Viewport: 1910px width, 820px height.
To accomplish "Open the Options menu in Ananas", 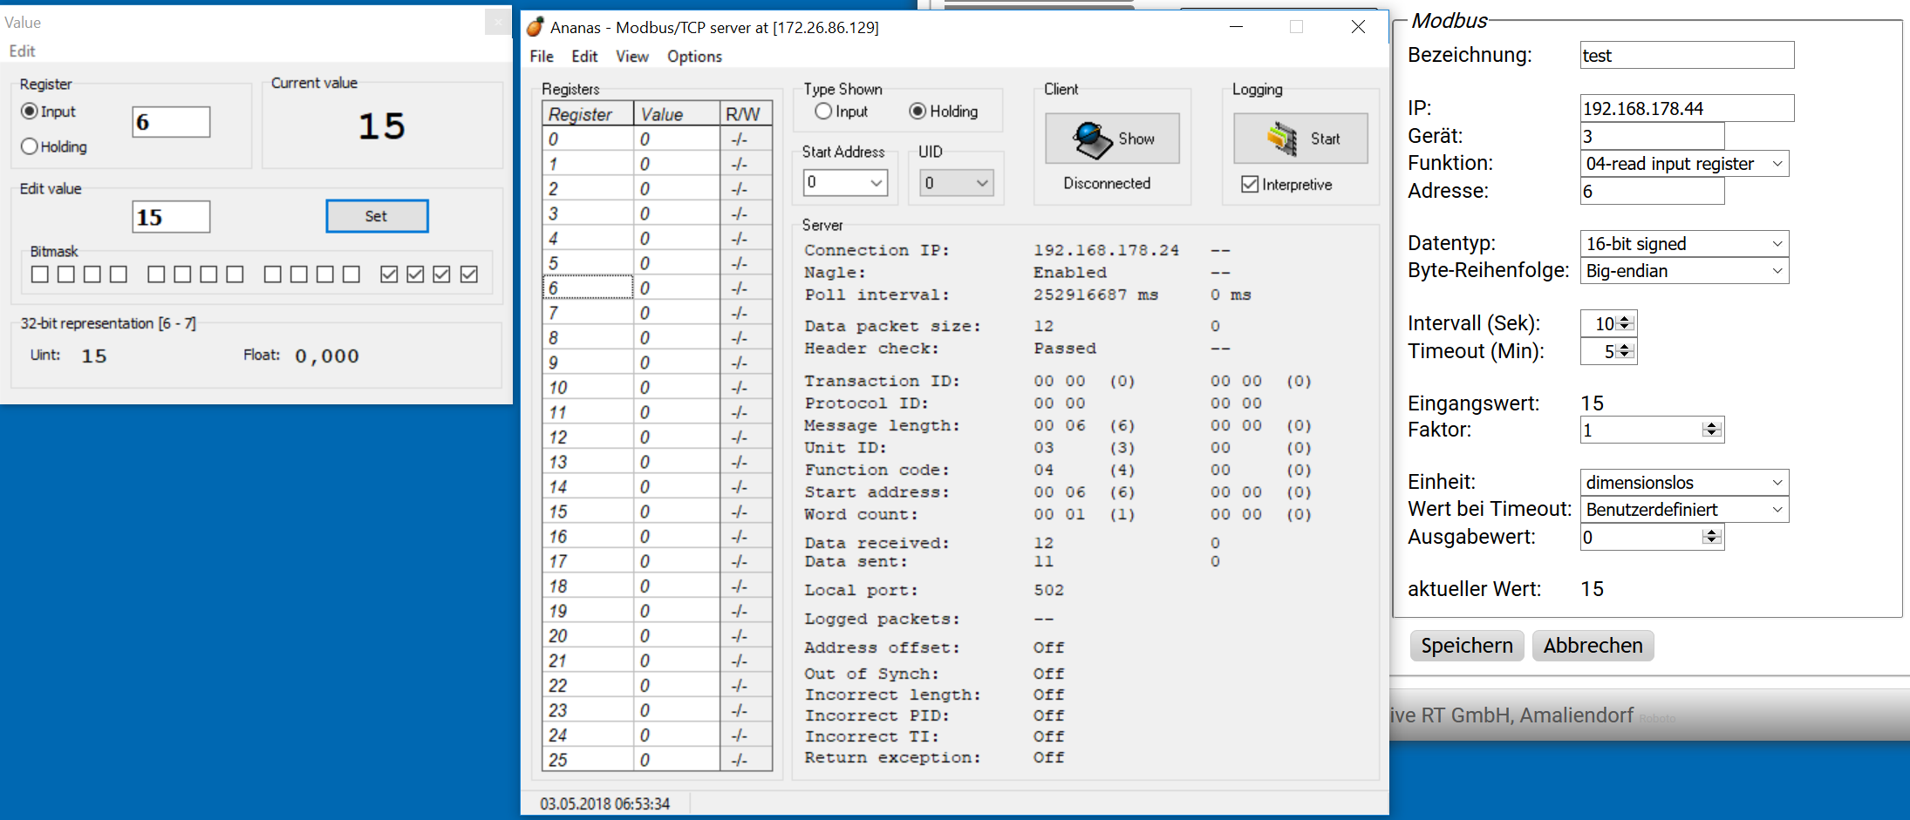I will coord(694,57).
